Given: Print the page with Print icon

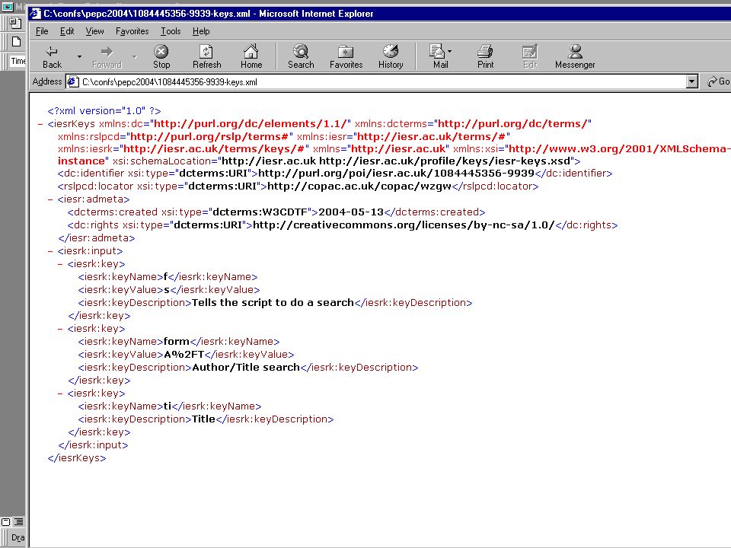Looking at the screenshot, I should (x=485, y=57).
